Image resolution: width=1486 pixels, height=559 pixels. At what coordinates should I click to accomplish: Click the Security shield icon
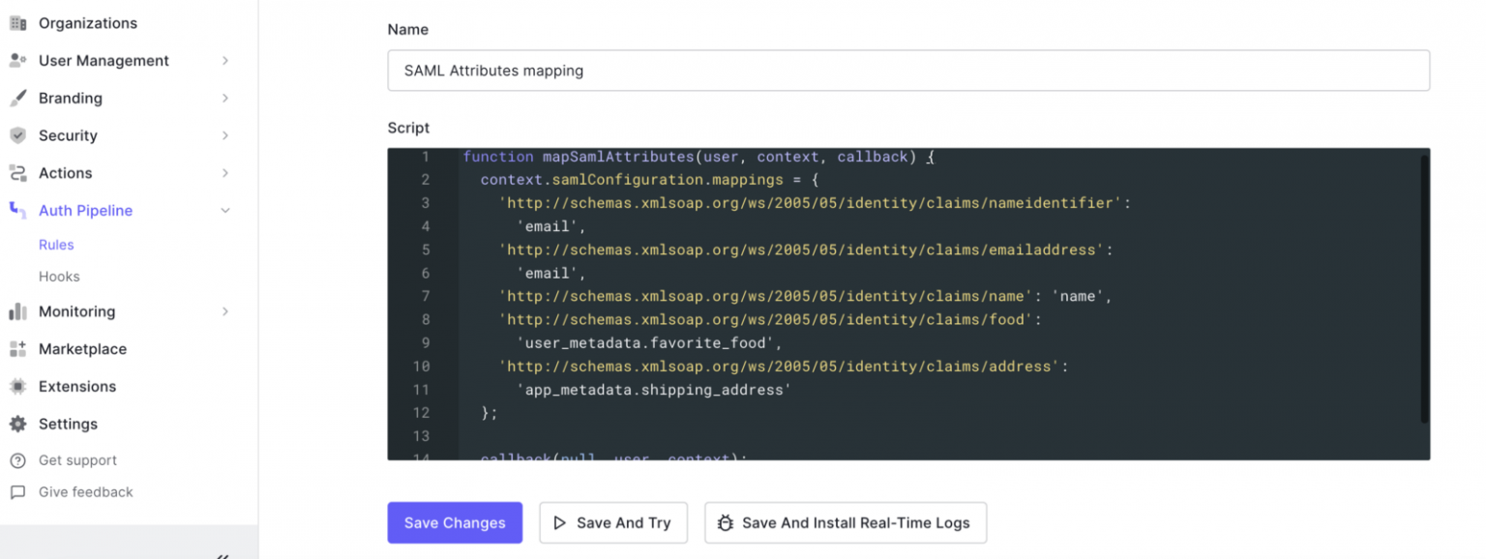tap(18, 135)
